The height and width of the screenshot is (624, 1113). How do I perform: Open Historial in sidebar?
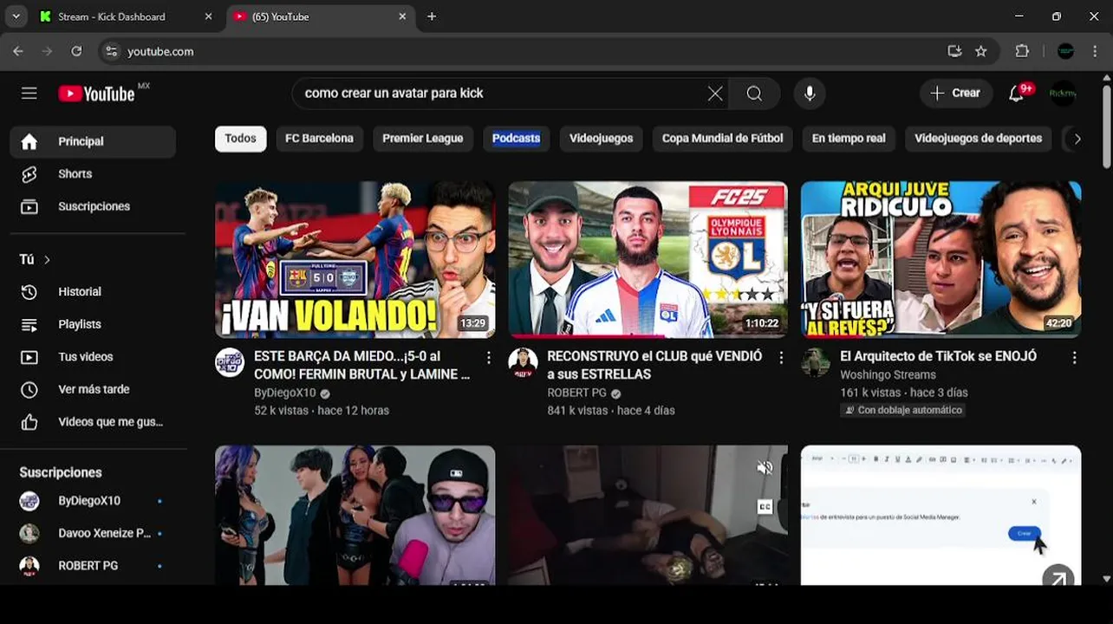tap(93, 292)
